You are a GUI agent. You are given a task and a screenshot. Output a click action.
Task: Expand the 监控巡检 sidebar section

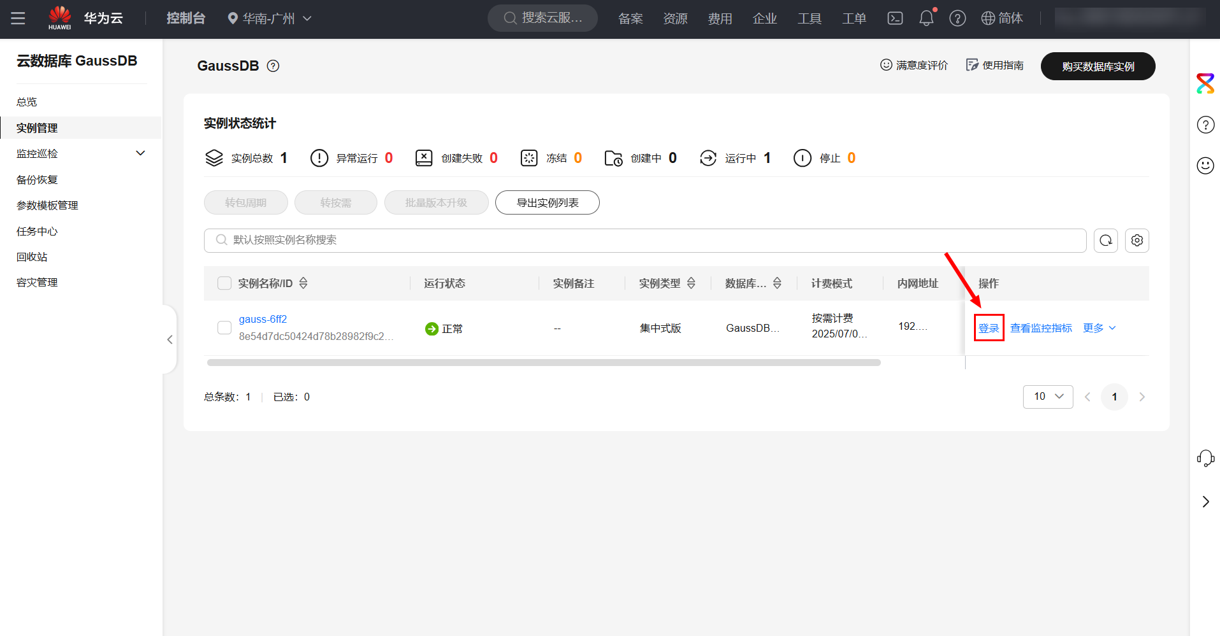(x=141, y=153)
